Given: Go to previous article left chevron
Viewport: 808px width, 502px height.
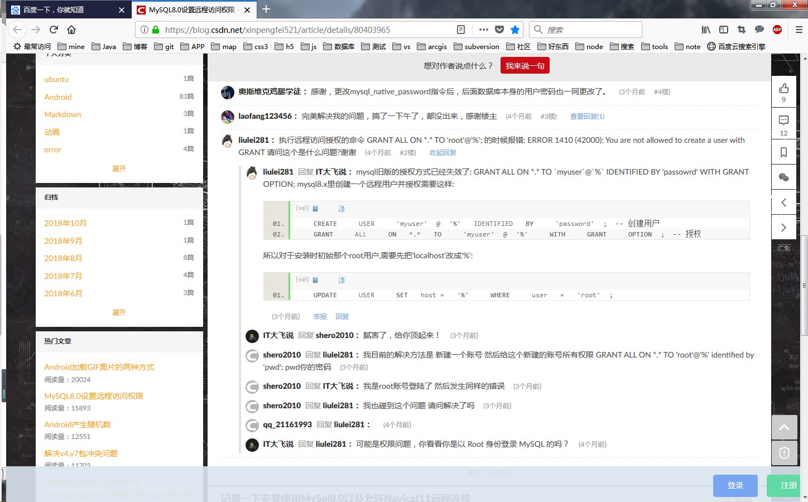Looking at the screenshot, I should click(784, 202).
